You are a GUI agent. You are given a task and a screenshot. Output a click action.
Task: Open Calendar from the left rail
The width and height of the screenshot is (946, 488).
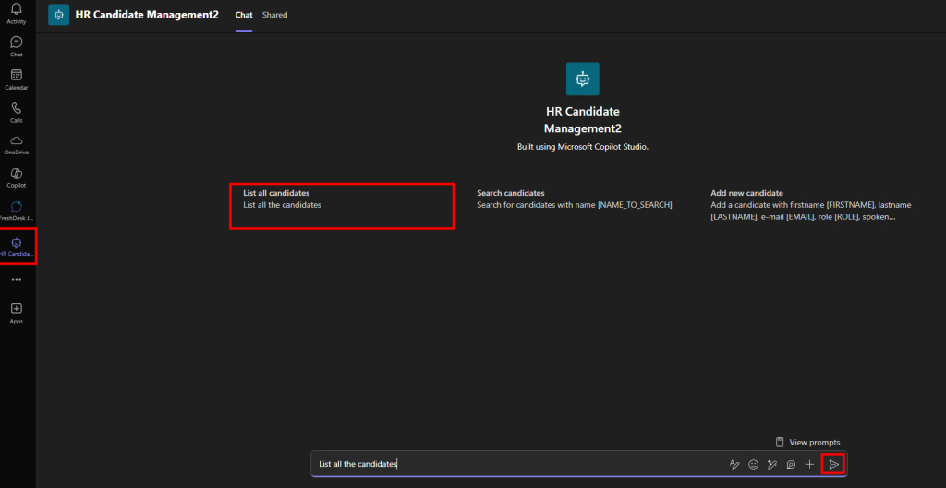[x=16, y=79]
